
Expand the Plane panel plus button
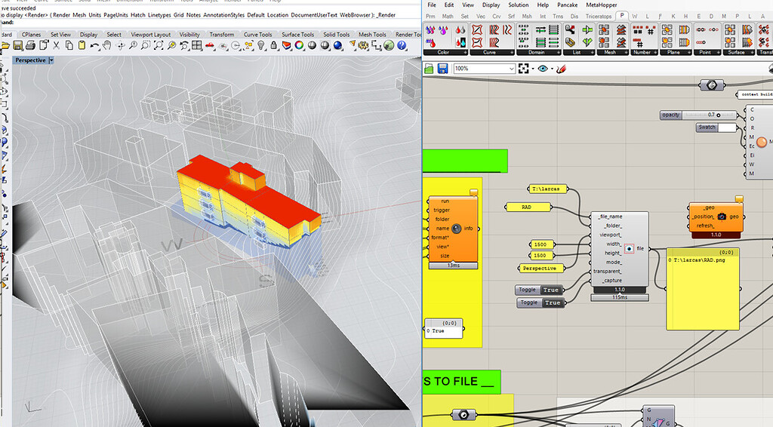(690, 52)
